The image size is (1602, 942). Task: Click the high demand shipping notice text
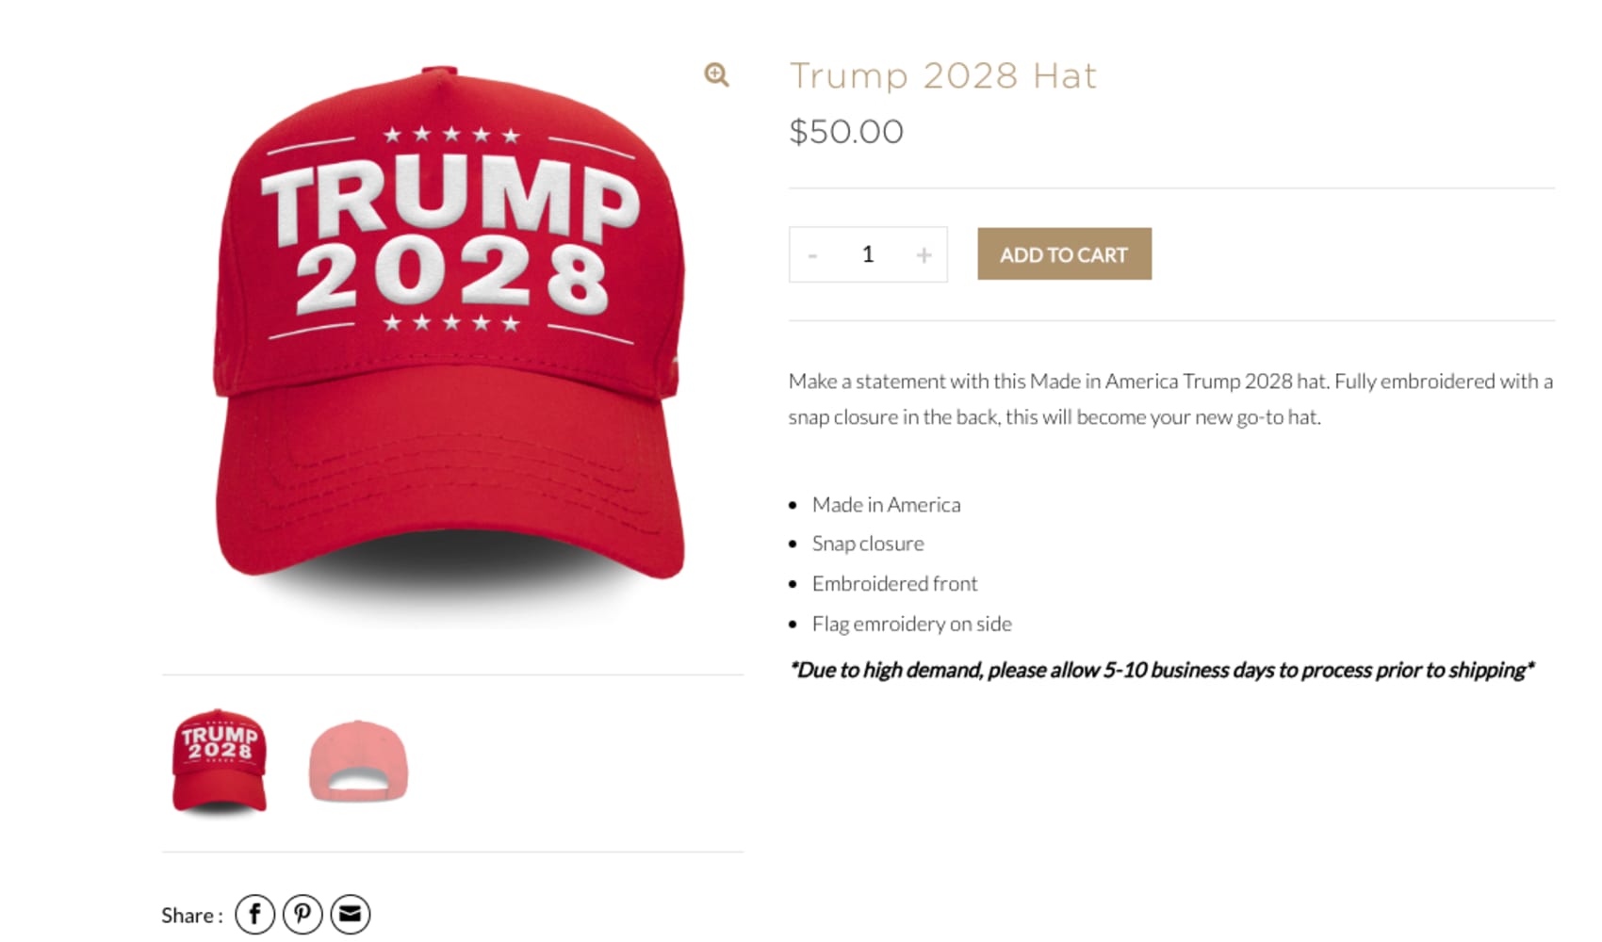[x=1162, y=670]
